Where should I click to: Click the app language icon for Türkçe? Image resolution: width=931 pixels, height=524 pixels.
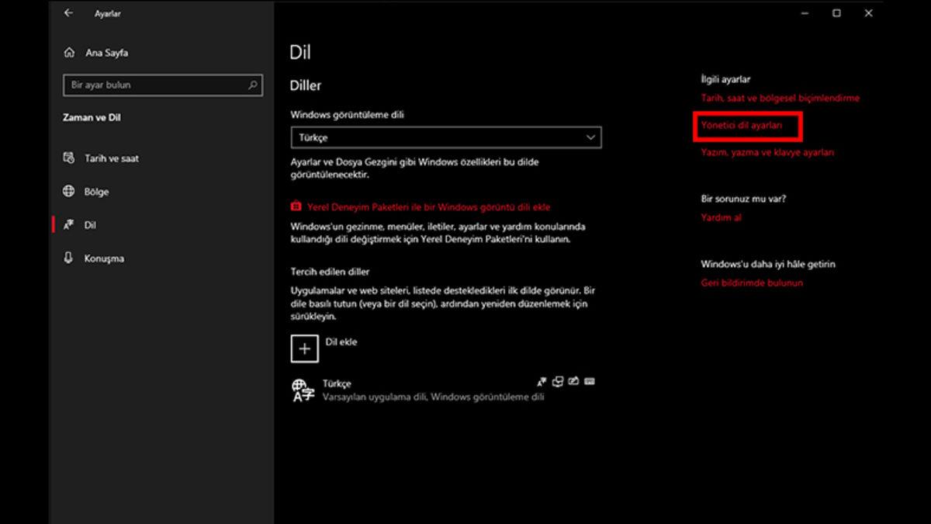(x=557, y=381)
